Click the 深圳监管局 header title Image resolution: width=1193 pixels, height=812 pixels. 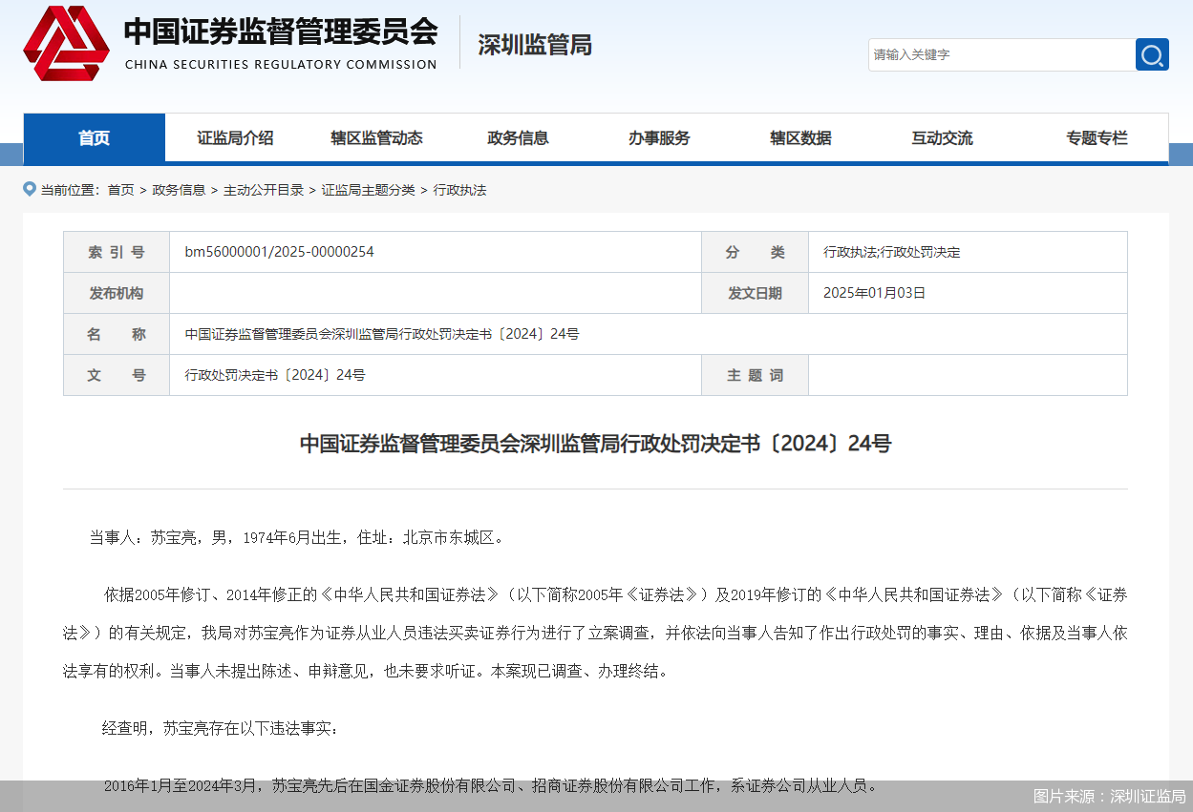coord(535,45)
